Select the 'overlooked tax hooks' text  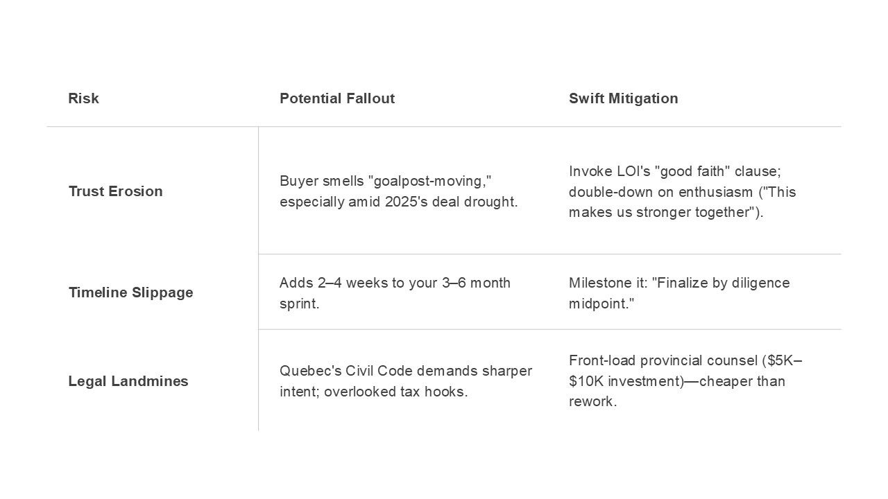coord(395,392)
